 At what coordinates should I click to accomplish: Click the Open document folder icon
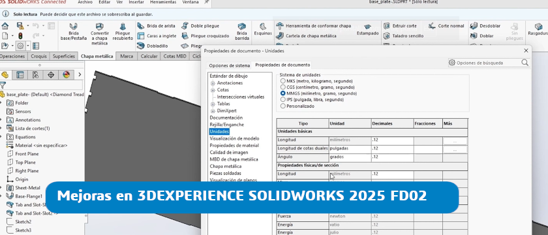click(x=5, y=46)
